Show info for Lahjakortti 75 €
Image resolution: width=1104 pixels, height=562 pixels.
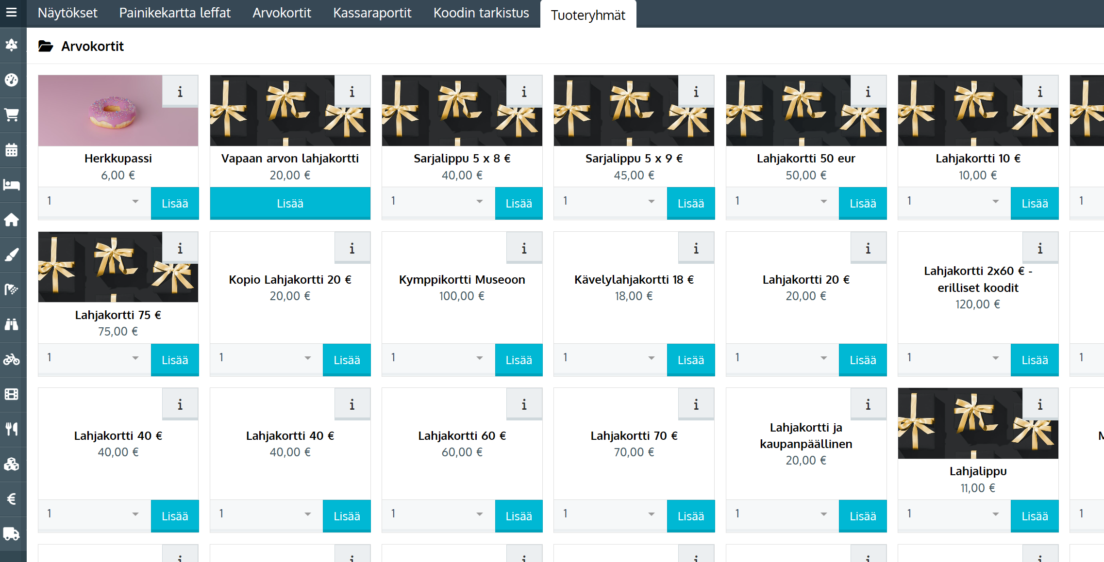click(180, 248)
